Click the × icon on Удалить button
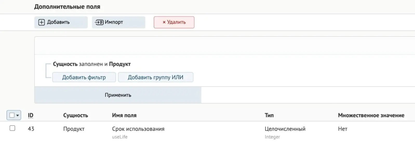The image size is (415, 146). 164,22
